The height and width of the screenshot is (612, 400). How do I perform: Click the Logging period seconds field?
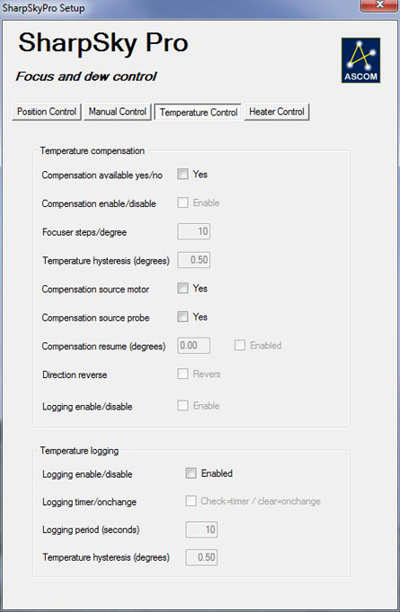(x=201, y=529)
